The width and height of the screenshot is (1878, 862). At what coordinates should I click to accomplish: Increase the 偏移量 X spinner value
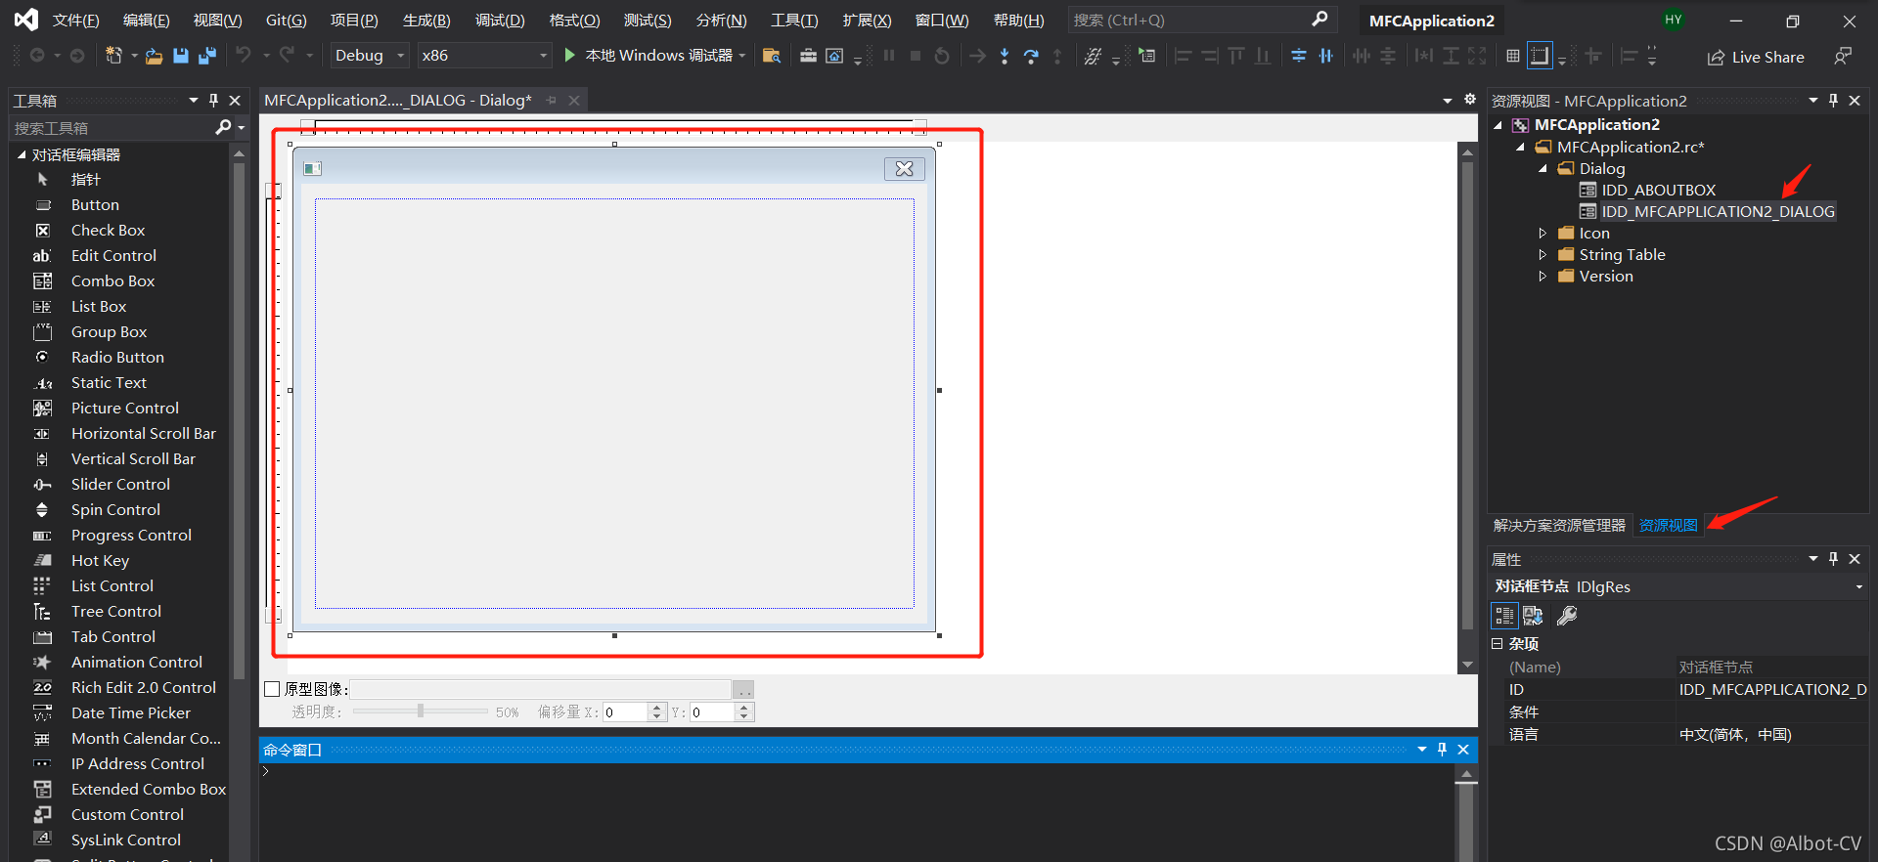[657, 708]
